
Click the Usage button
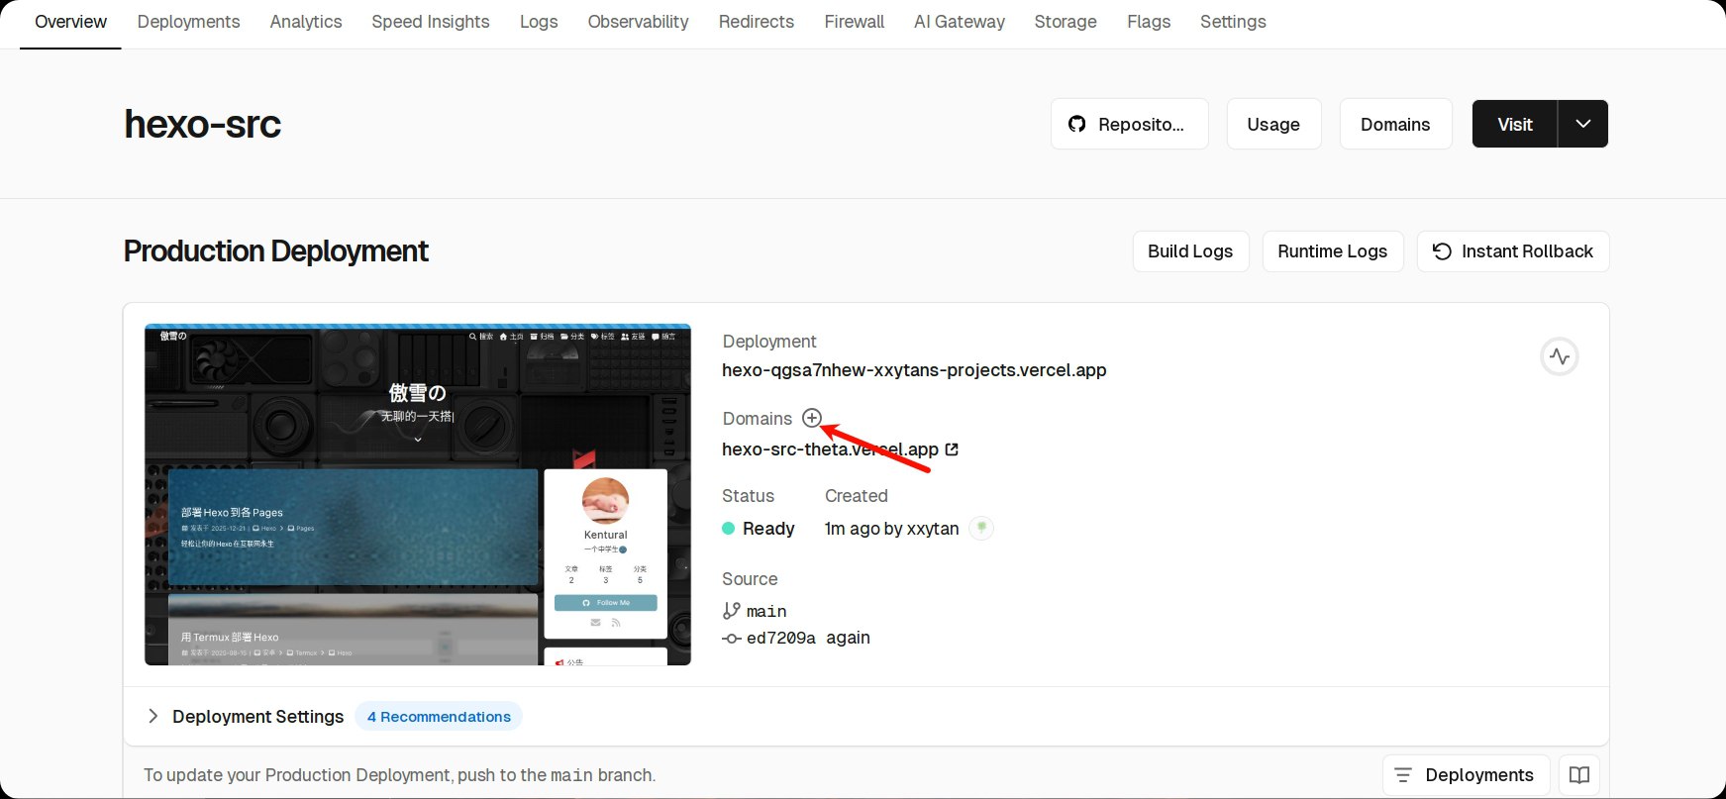point(1273,125)
